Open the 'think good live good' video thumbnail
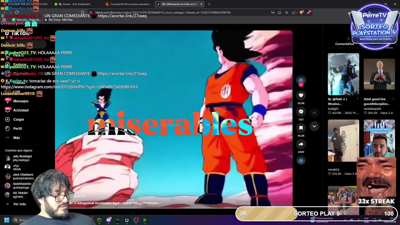Viewport: 400px width, 225px height. click(379, 74)
